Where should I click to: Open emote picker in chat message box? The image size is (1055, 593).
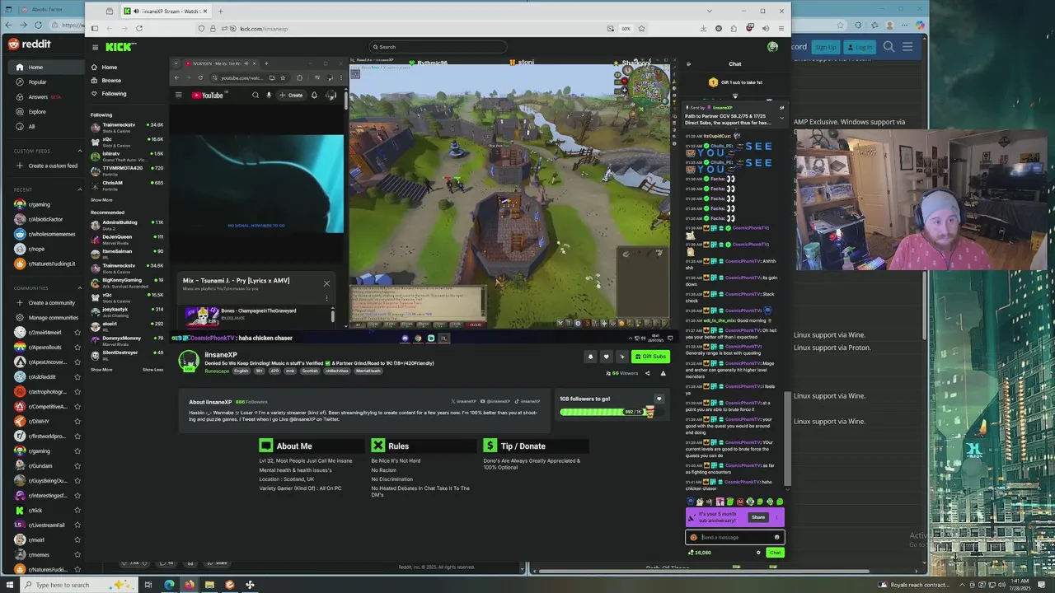(776, 537)
